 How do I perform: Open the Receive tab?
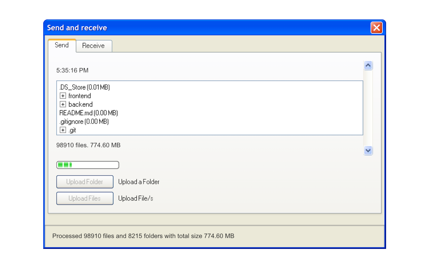[94, 46]
